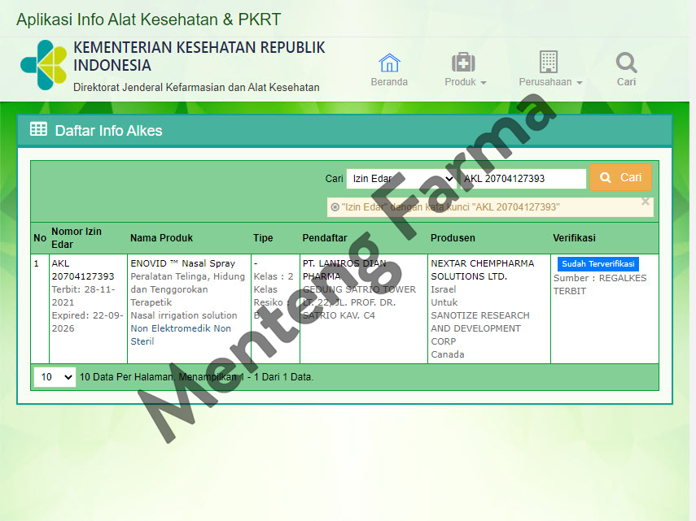This screenshot has height=521, width=696.
Task: Click the Pendaftar column header
Action: pyautogui.click(x=325, y=238)
